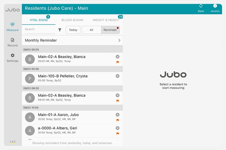Switch to the Blood Sugar tab

[x=72, y=20]
